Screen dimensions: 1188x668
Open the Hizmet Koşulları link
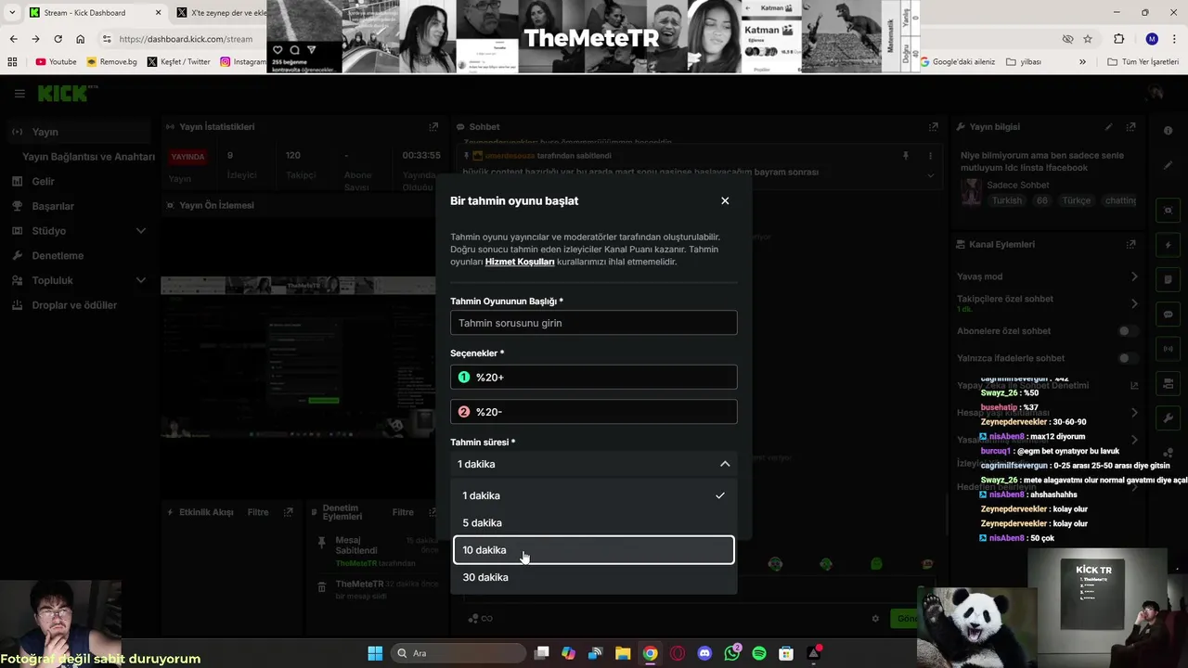tap(520, 262)
